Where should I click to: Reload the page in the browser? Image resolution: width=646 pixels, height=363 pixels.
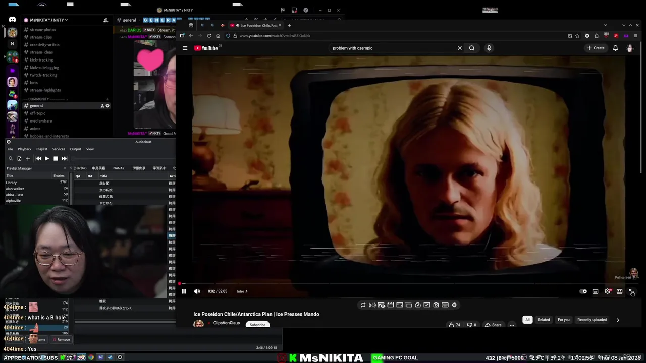[x=209, y=36]
